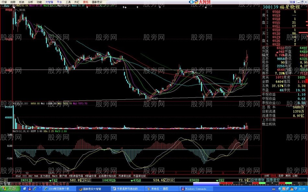Open the 指数 menu
The width and height of the screenshot is (308, 192).
pos(13,2)
